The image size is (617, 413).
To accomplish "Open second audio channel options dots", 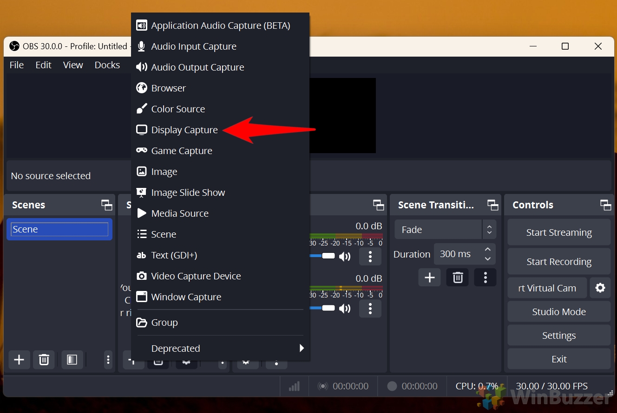I will 370,309.
